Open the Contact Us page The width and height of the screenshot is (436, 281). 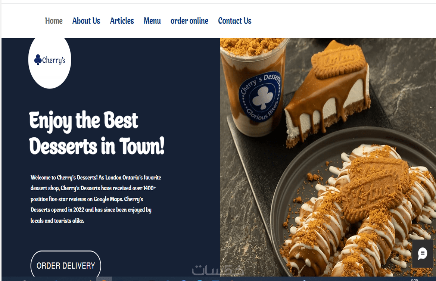235,21
